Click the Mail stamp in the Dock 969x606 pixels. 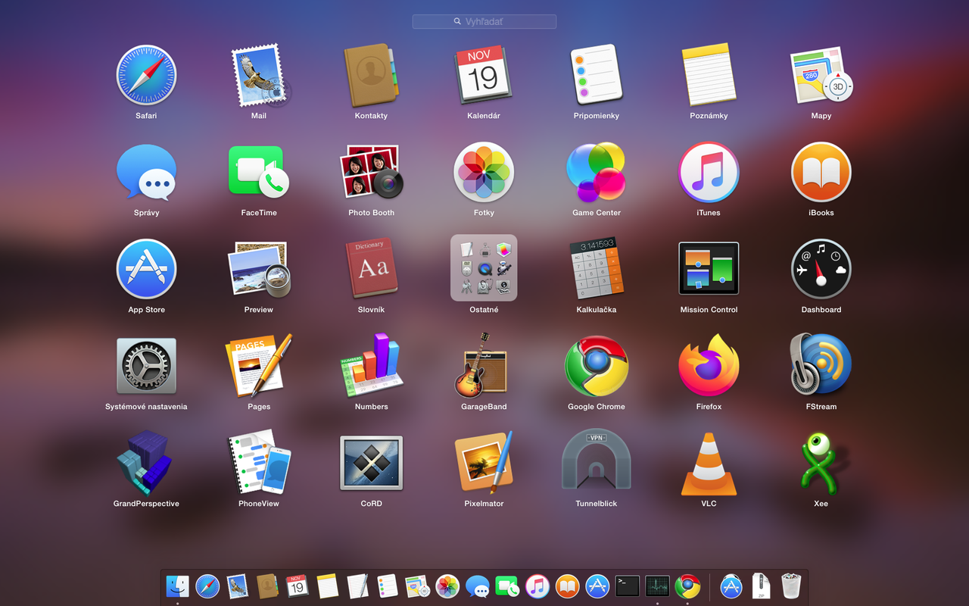(238, 586)
